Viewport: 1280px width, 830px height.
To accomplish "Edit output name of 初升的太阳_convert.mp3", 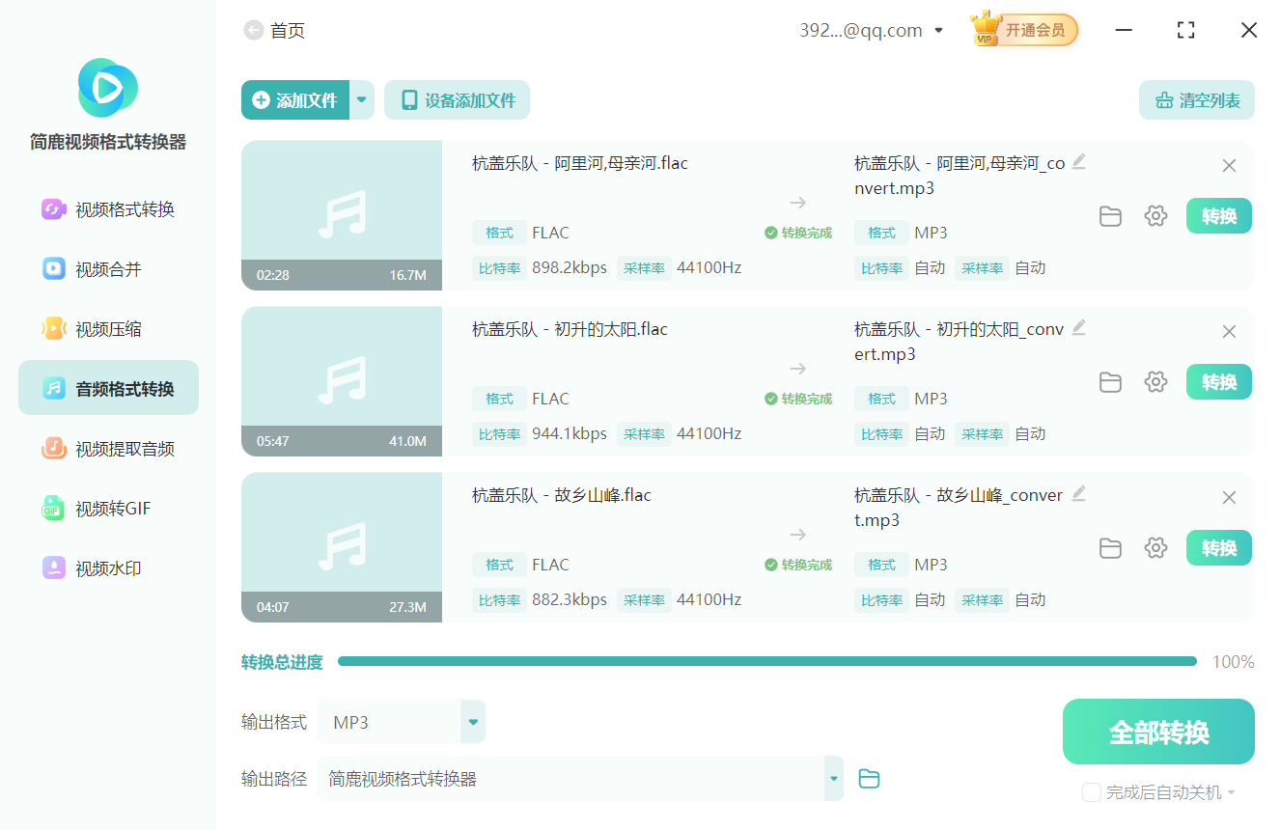I will [1079, 328].
